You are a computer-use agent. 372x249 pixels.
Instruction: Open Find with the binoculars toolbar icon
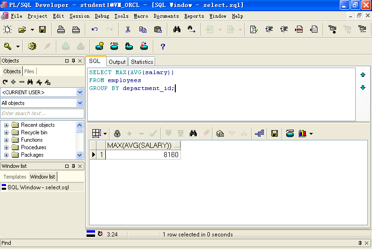pyautogui.click(x=177, y=29)
